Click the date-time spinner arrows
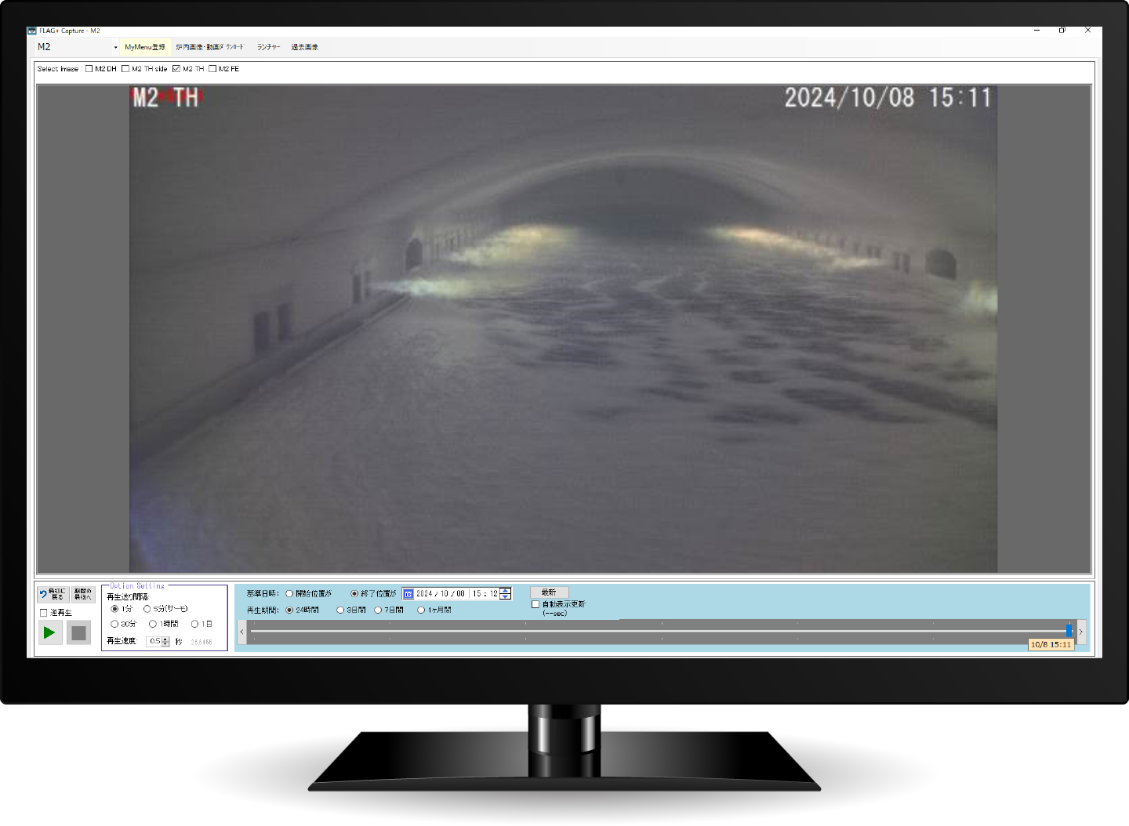The height and width of the screenshot is (826, 1129). point(506,594)
